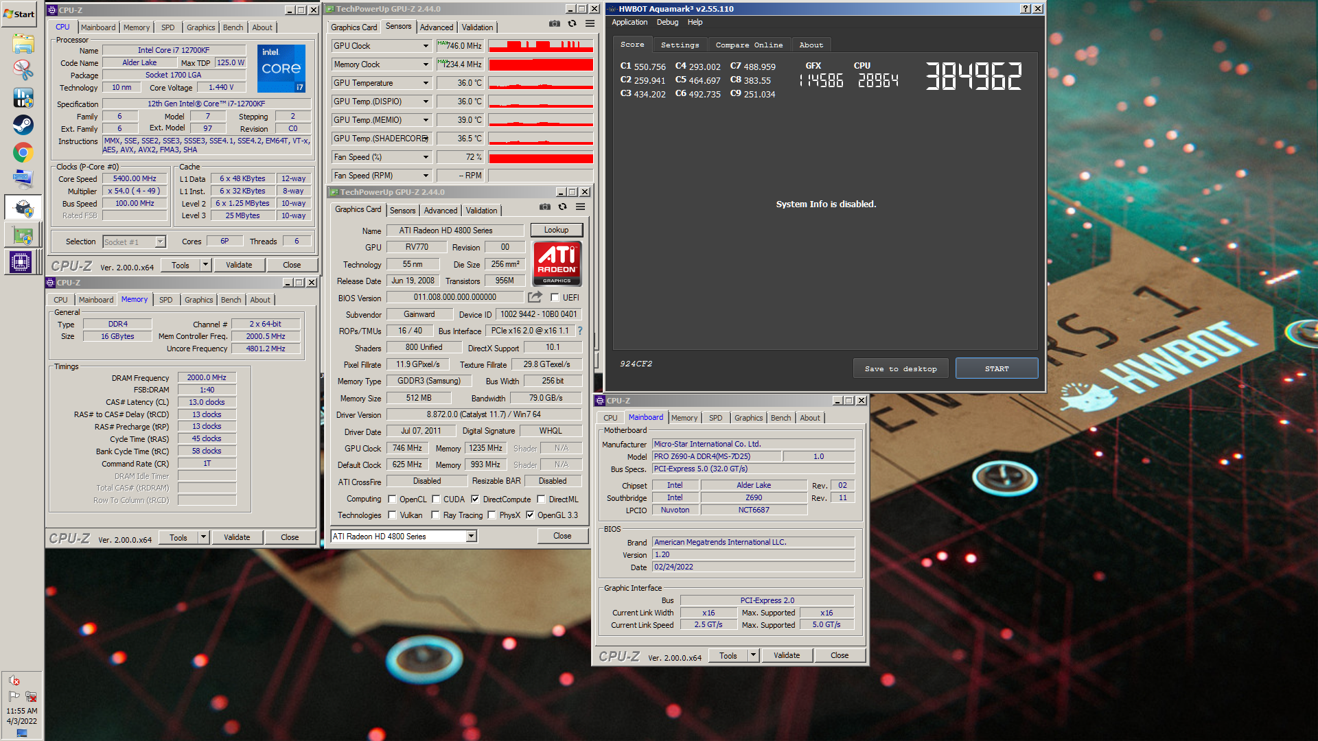Expand the GPU Temperature sensor dropdown
Screen dimensions: 1318x741
click(x=426, y=83)
